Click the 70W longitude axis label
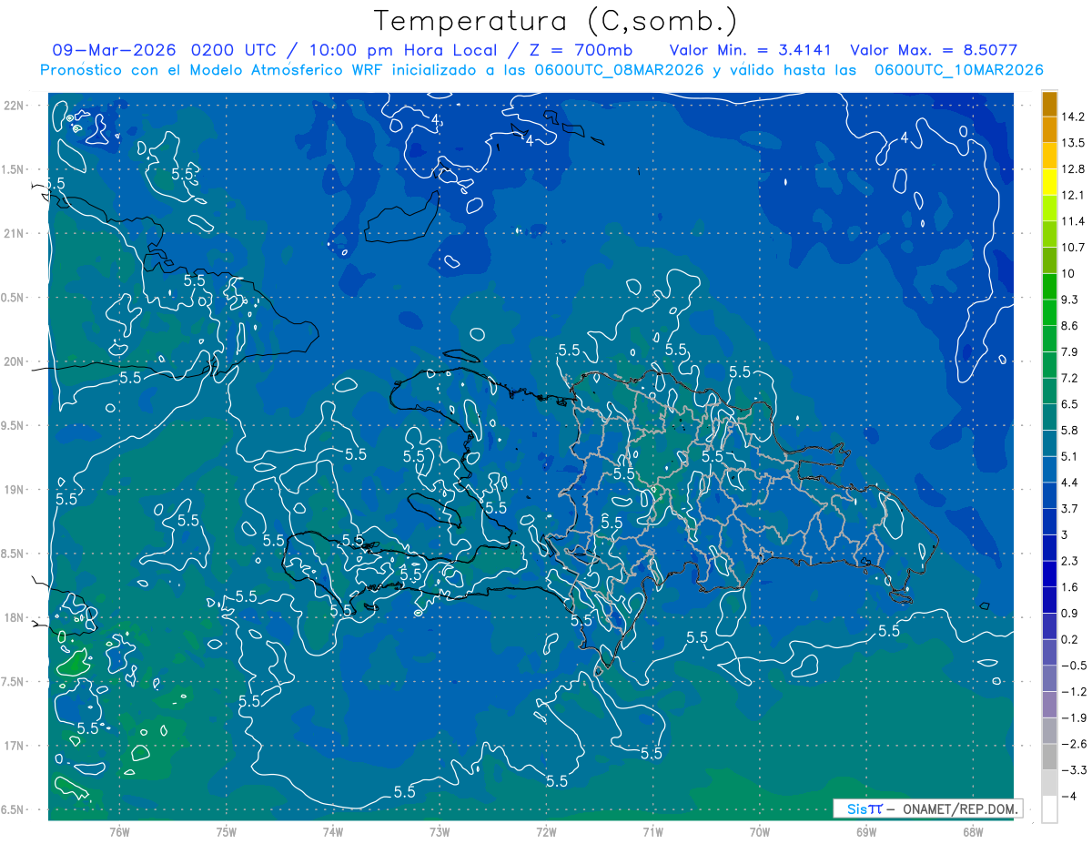The height and width of the screenshot is (844, 1092). tap(760, 831)
